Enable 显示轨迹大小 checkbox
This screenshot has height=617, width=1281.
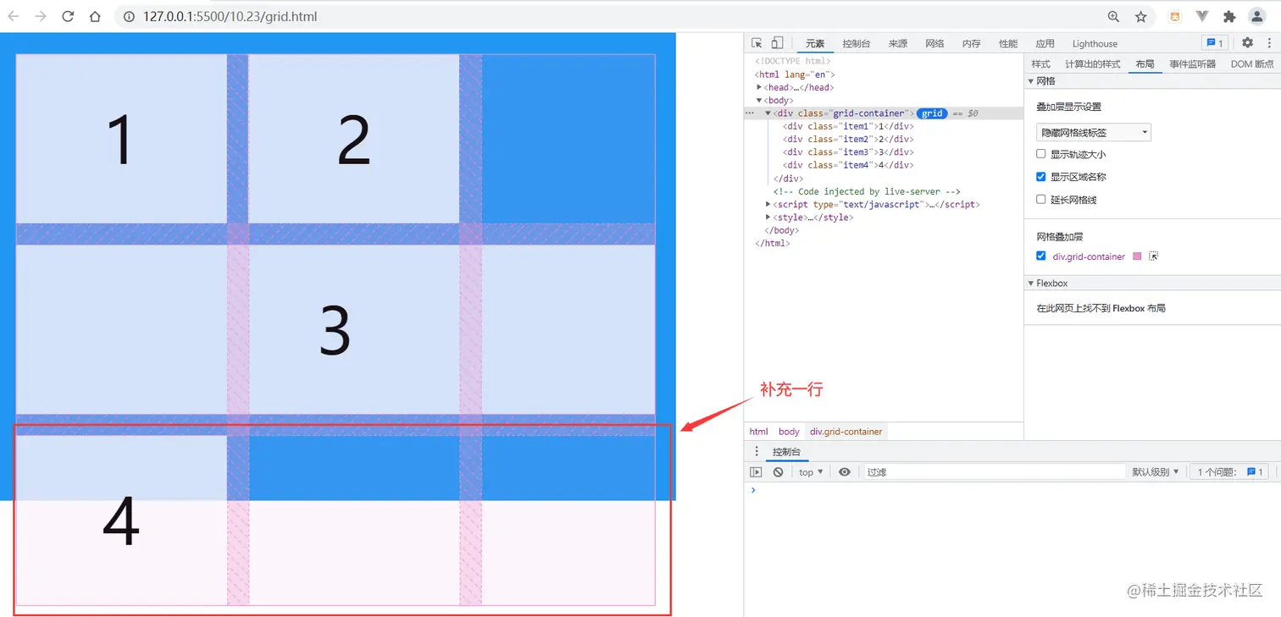click(1041, 154)
